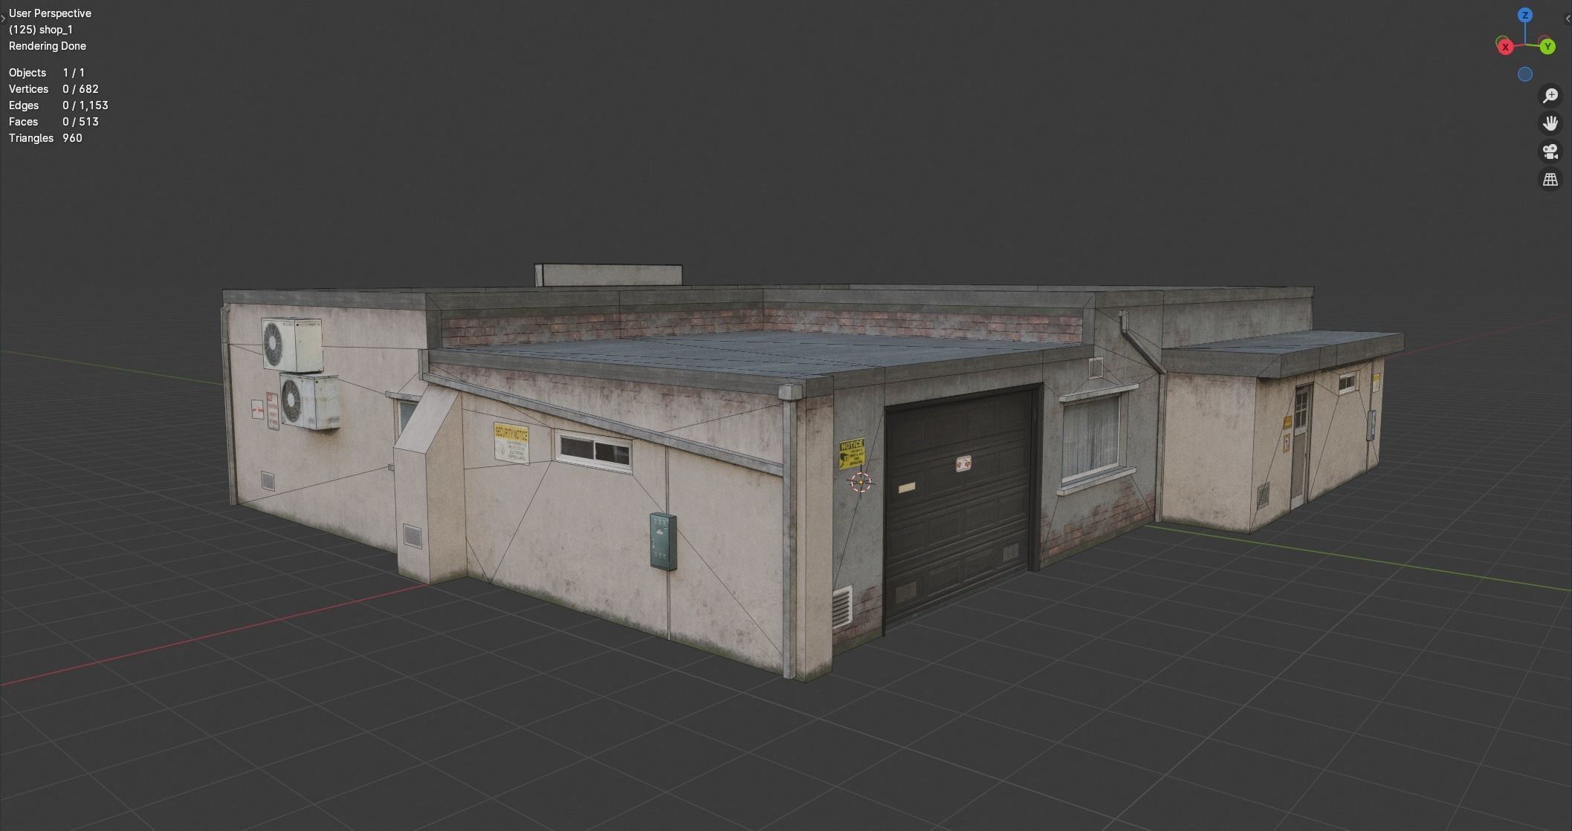The width and height of the screenshot is (1572, 831).
Task: Click the Triangles '960' statistic
Action: click(72, 138)
